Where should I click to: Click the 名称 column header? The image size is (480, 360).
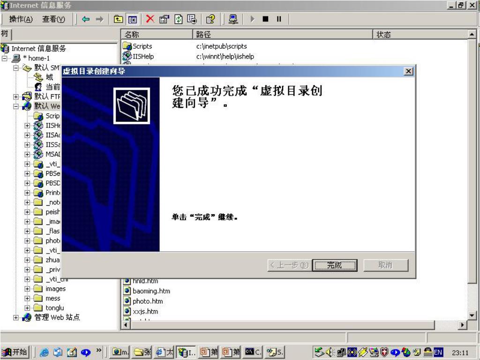[157, 34]
